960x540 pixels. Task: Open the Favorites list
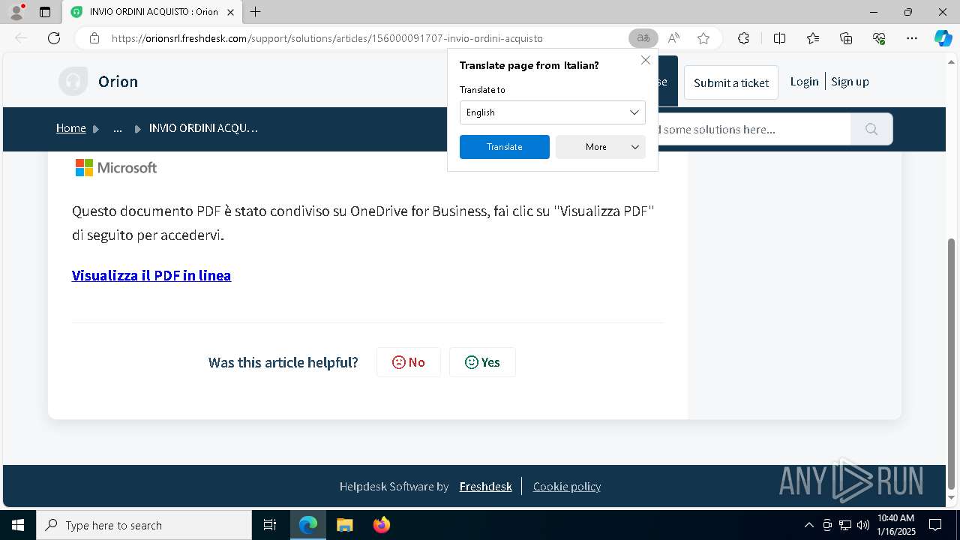813,38
